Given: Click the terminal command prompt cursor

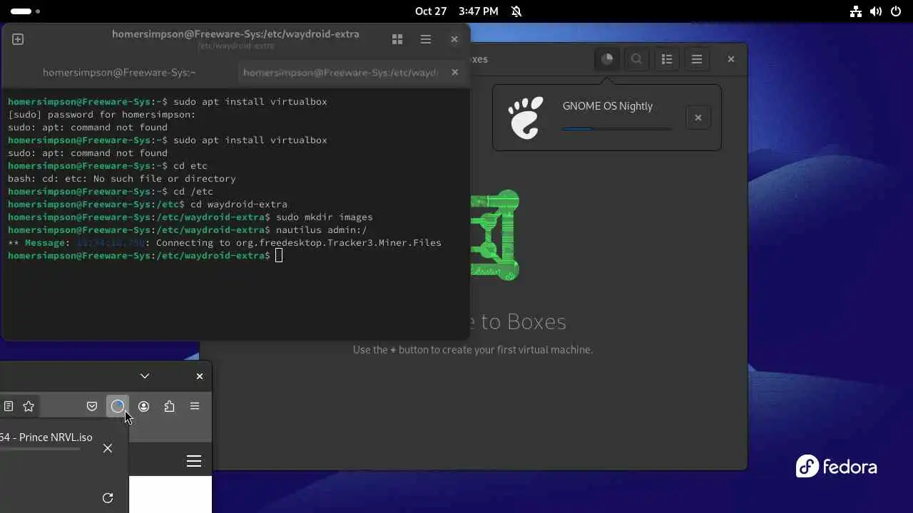Looking at the screenshot, I should [279, 255].
